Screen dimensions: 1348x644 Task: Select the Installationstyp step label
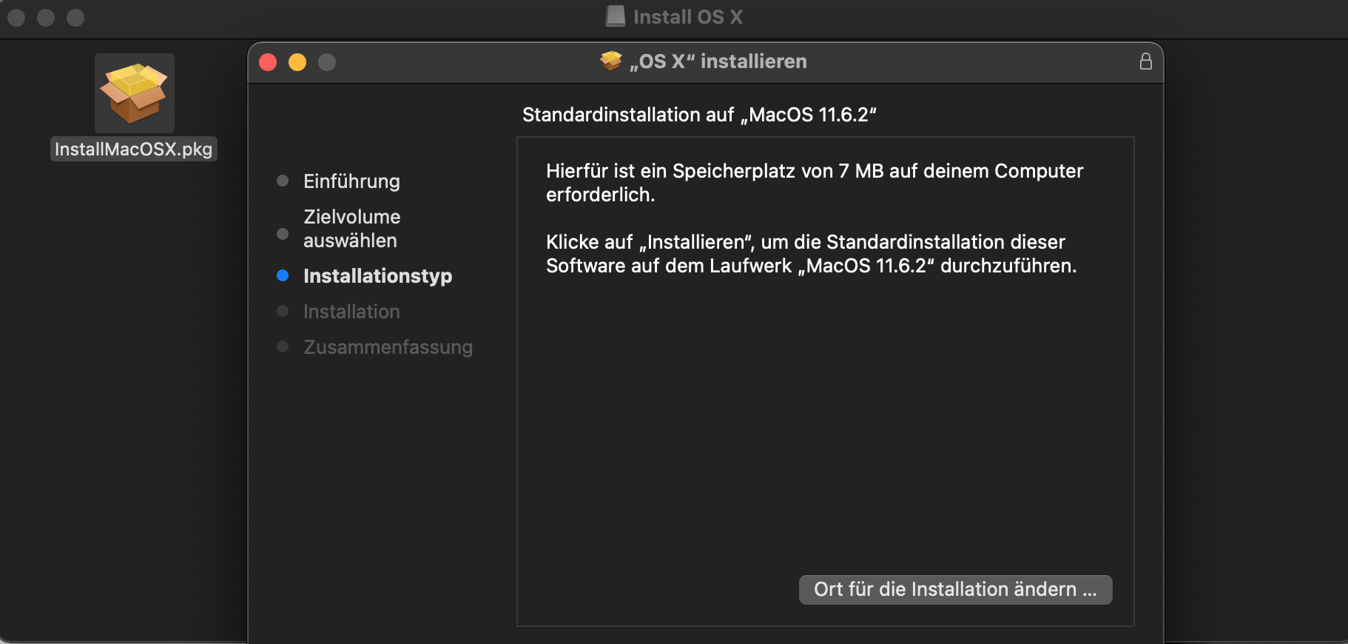377,276
